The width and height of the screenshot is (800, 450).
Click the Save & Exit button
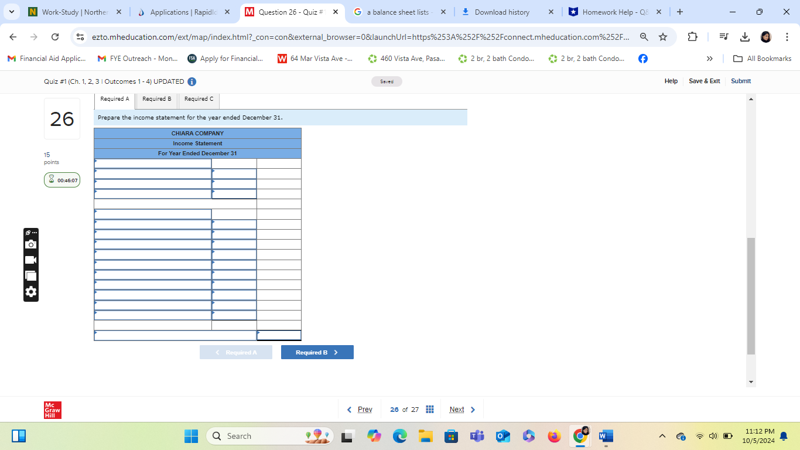(705, 81)
